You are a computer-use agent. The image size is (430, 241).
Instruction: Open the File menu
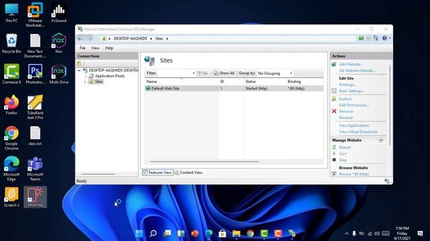tap(83, 48)
